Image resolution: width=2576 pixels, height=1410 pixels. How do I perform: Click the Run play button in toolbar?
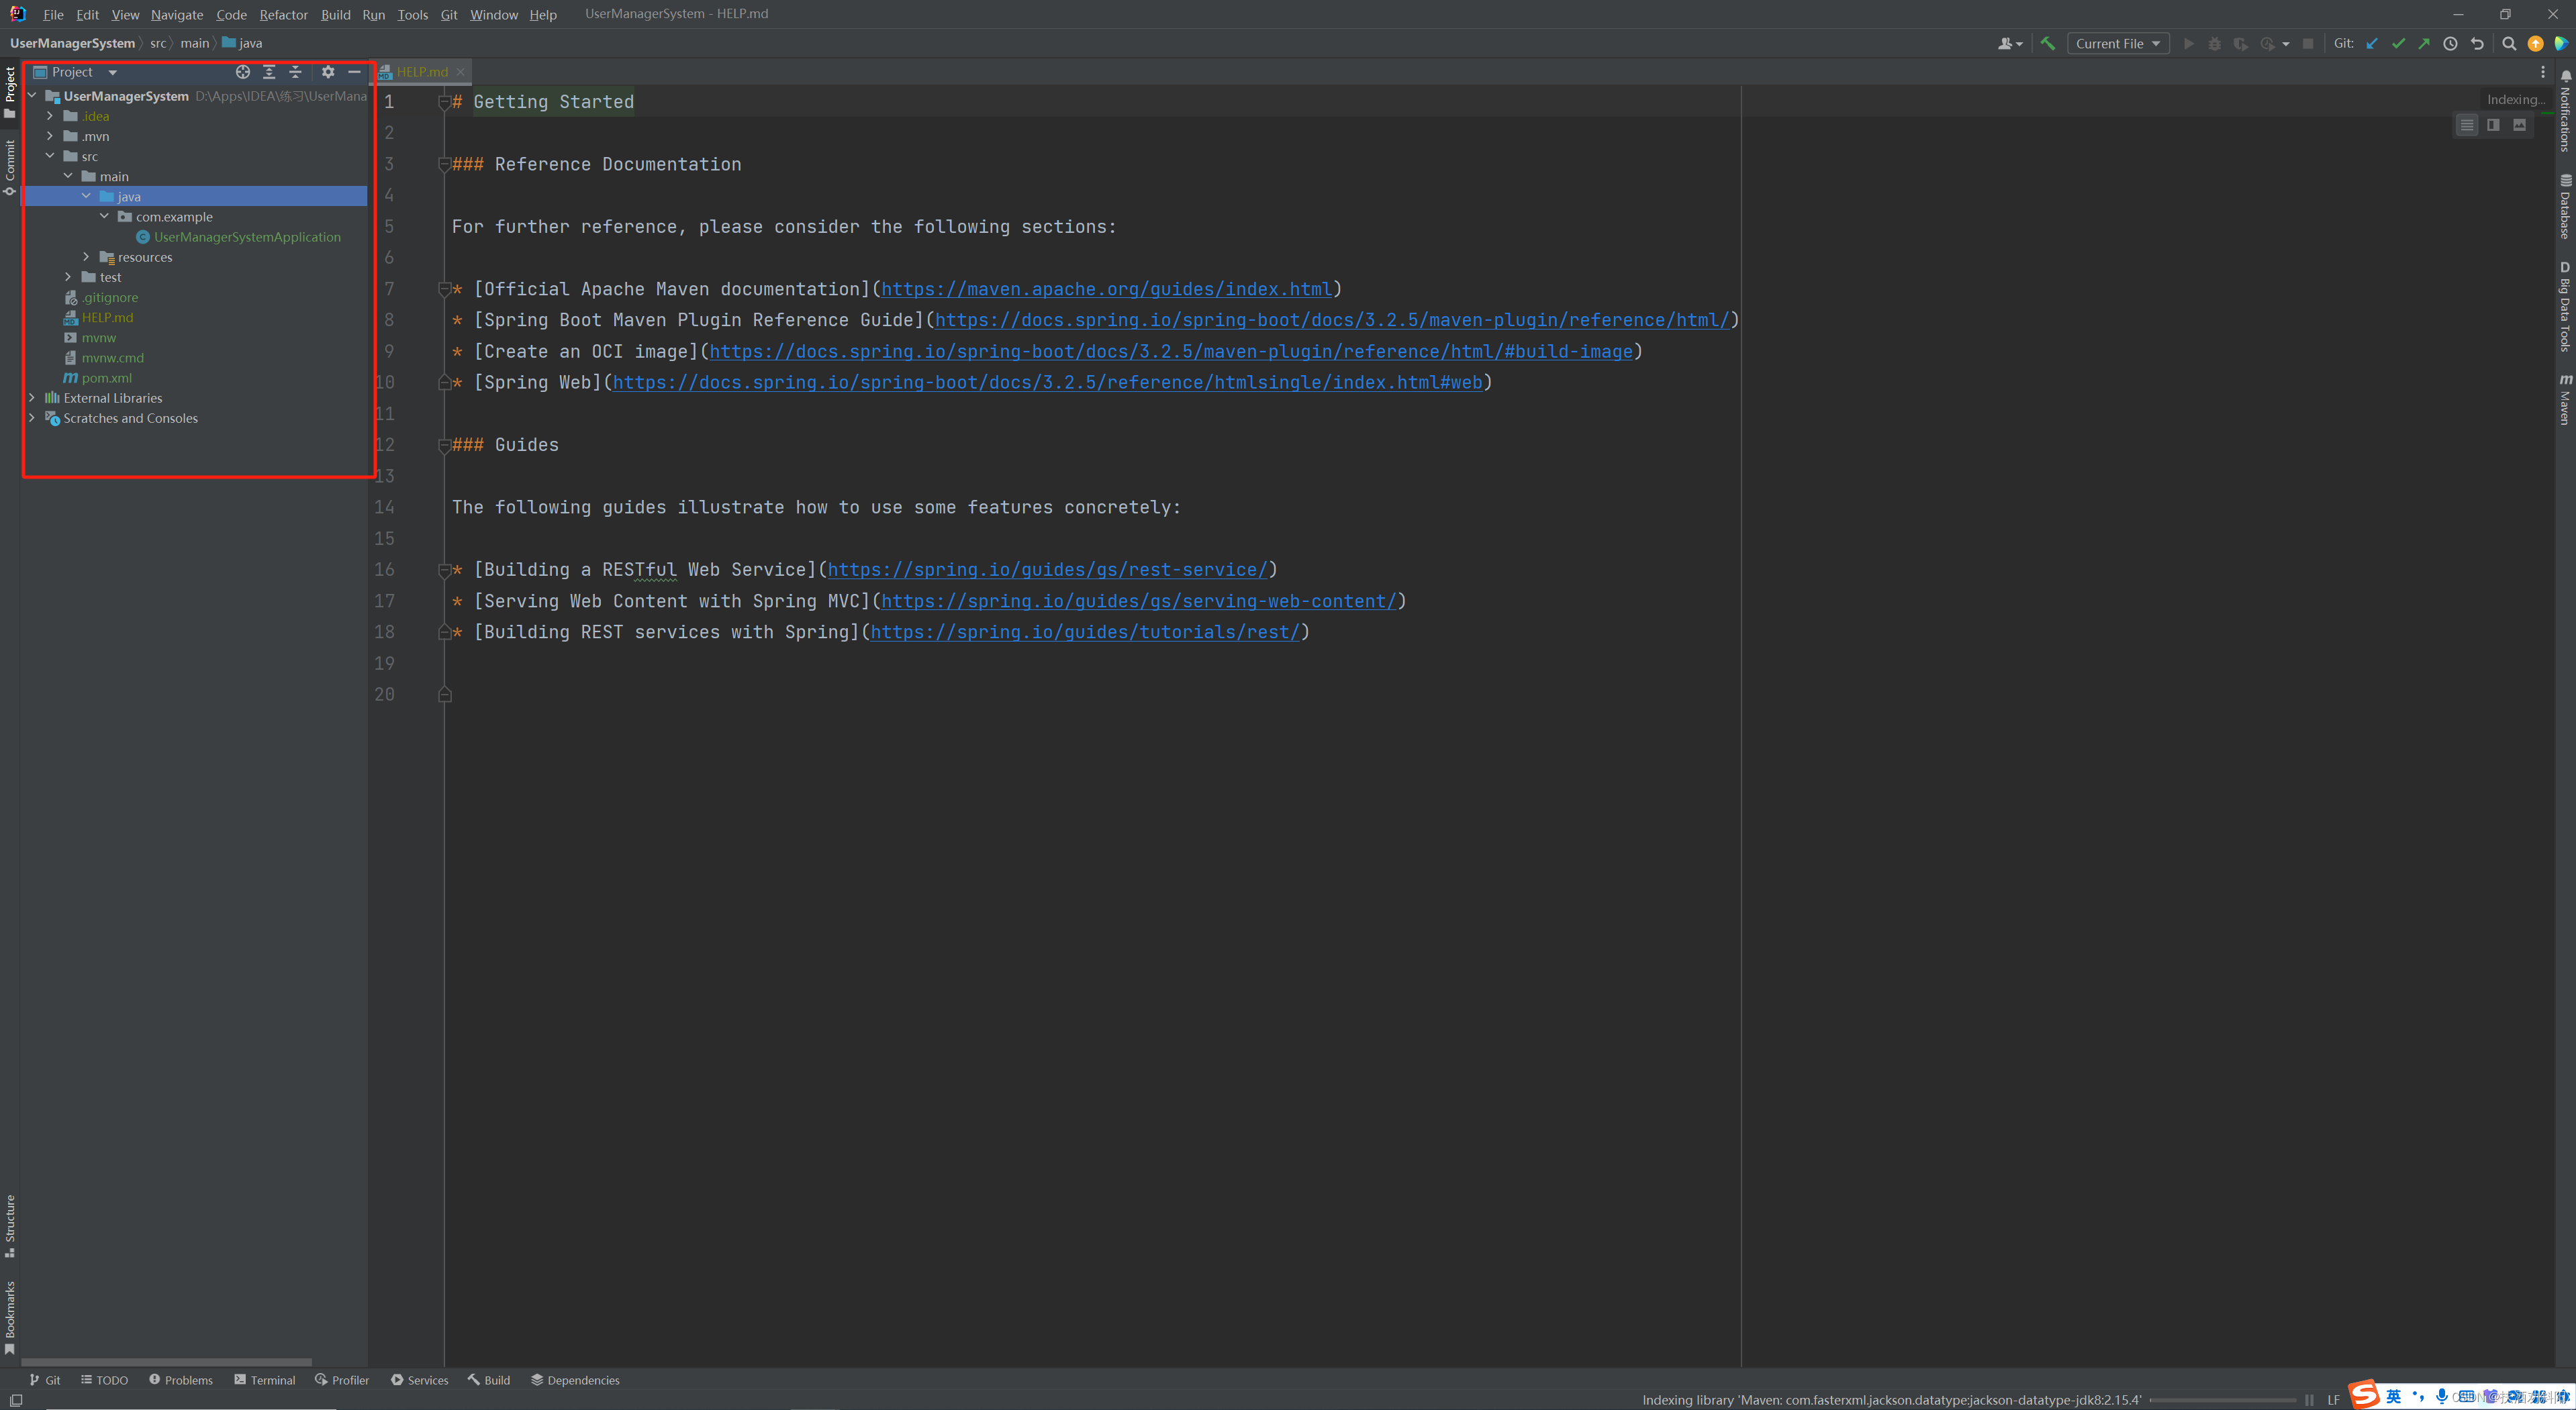(2189, 43)
